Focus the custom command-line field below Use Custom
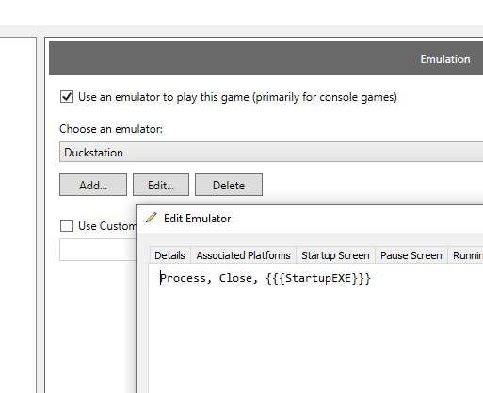The image size is (483, 393). pyautogui.click(x=98, y=250)
